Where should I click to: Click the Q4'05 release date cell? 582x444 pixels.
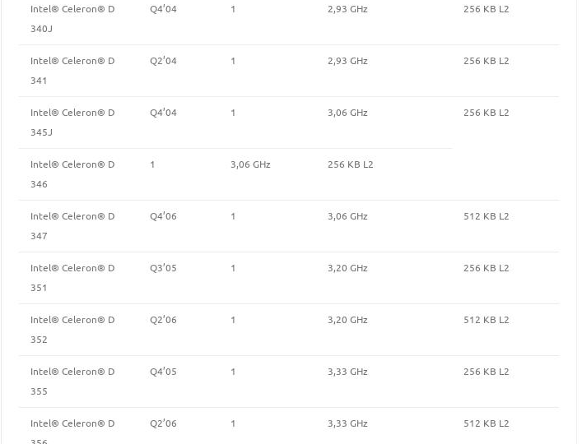coord(163,372)
